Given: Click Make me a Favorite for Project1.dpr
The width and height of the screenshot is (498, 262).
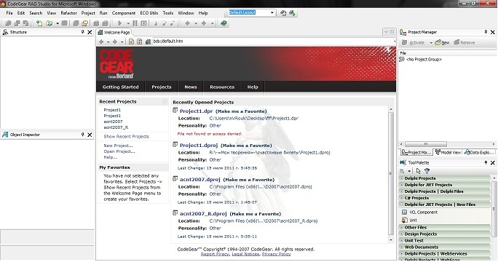Looking at the screenshot, I should point(241,111).
